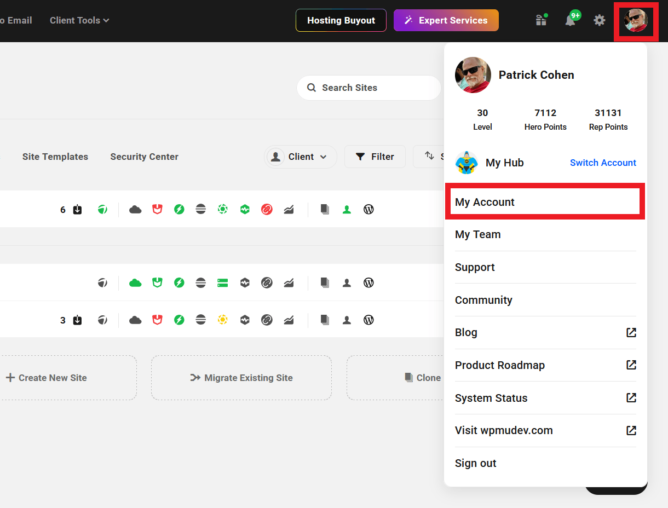Open My Account from the profile menu
Image resolution: width=668 pixels, height=508 pixels.
pyautogui.click(x=545, y=202)
